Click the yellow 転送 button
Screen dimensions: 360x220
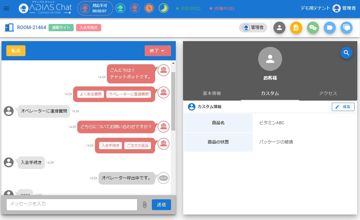[16, 51]
